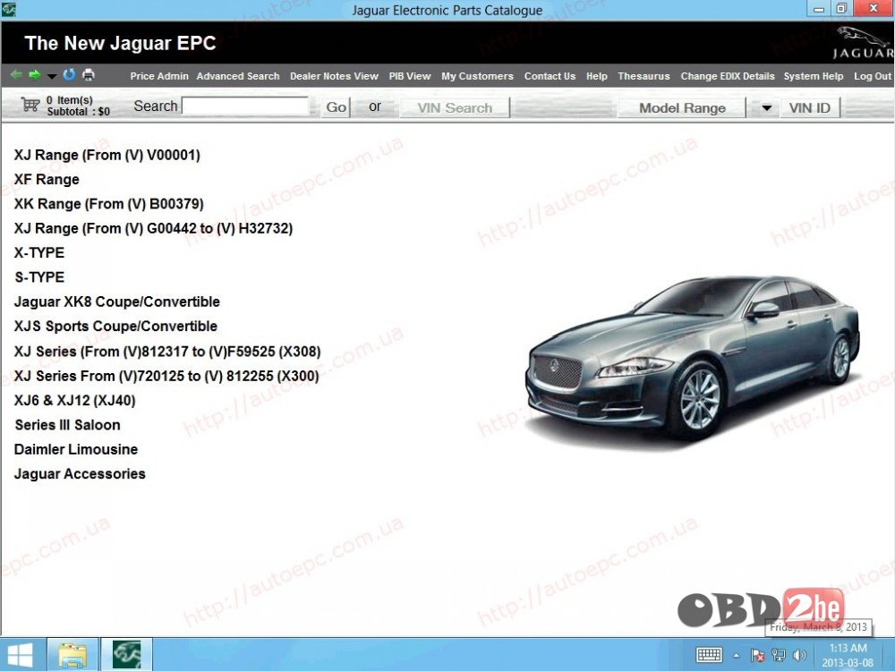This screenshot has width=895, height=671.
Task: Click Contact Us link
Action: pos(550,76)
